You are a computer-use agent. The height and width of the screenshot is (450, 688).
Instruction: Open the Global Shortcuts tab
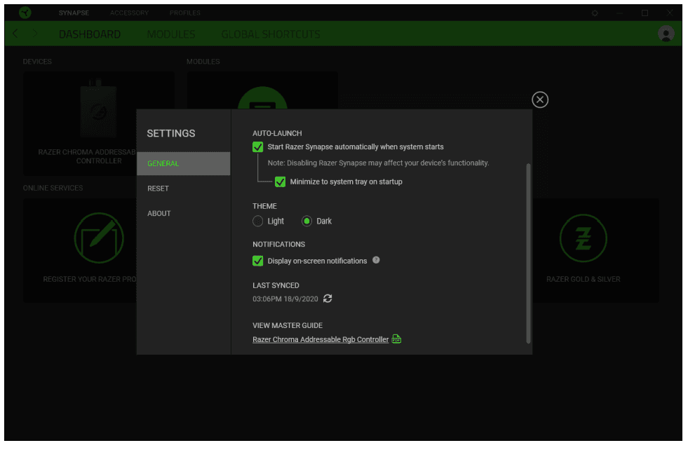[x=270, y=33]
